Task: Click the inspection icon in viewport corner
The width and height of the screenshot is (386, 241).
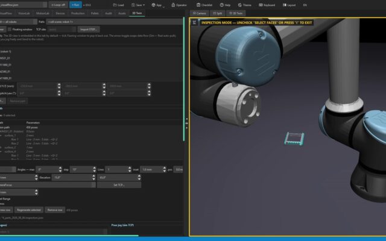Action: click(x=194, y=22)
